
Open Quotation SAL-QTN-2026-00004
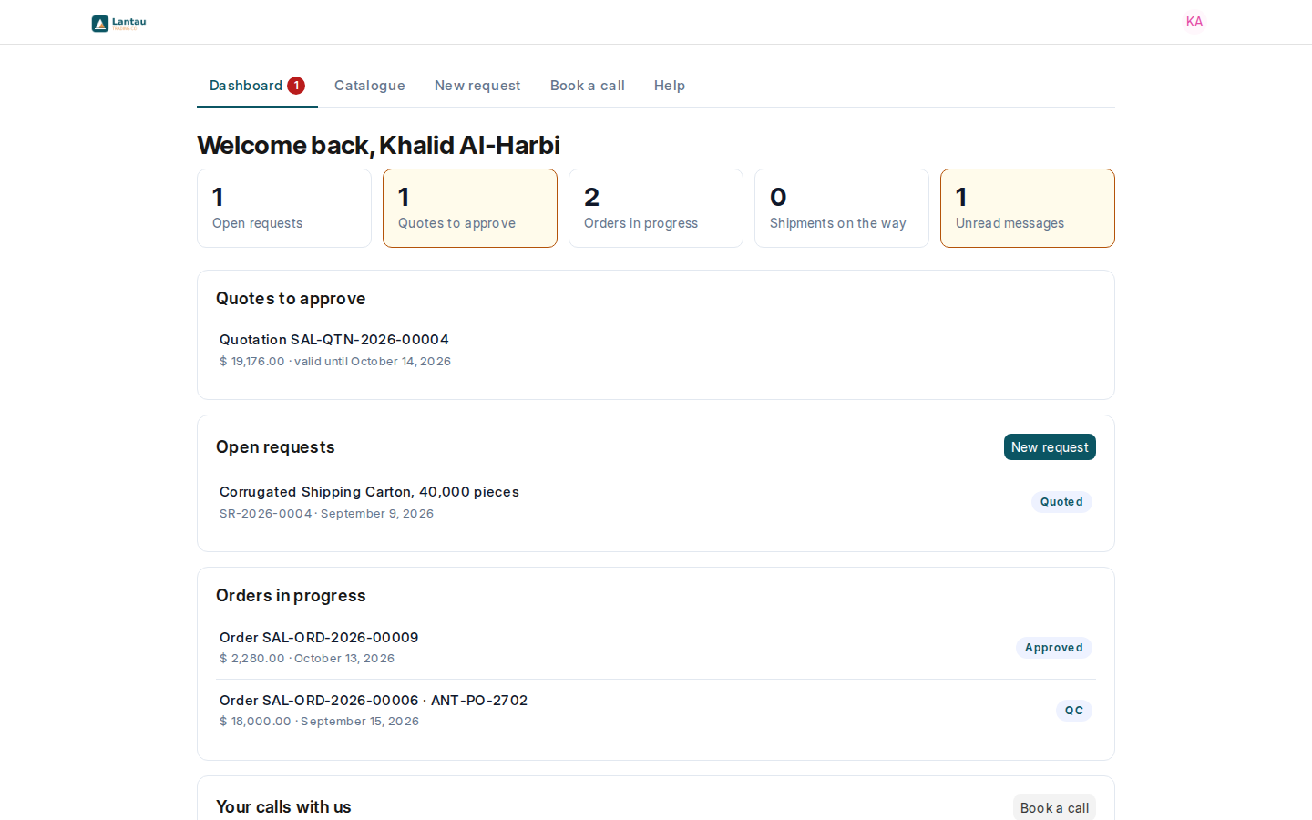coord(656,350)
